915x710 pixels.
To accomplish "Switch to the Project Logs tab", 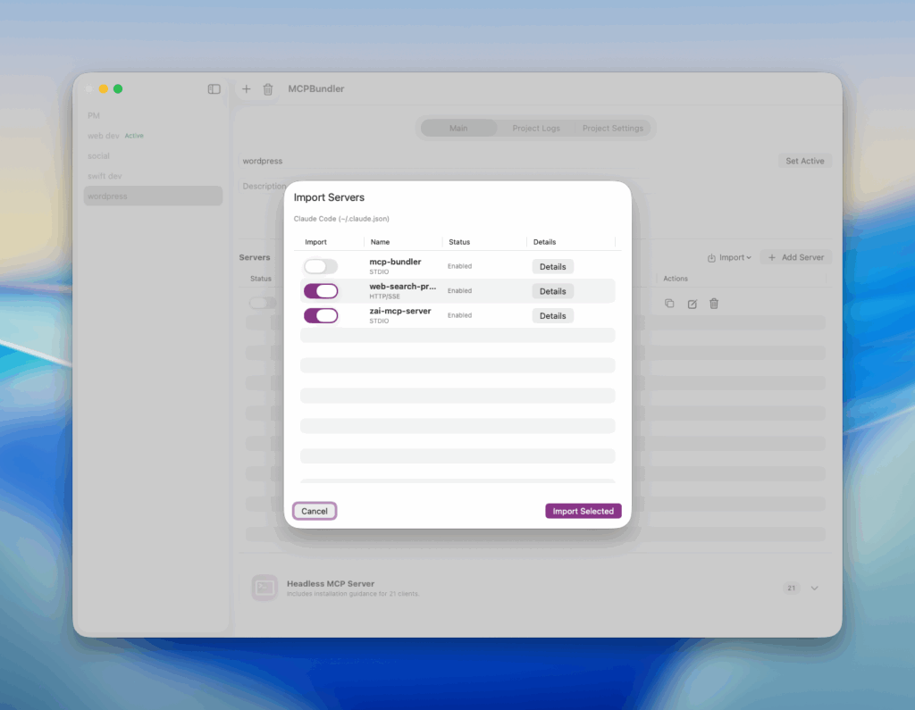I will coord(536,129).
